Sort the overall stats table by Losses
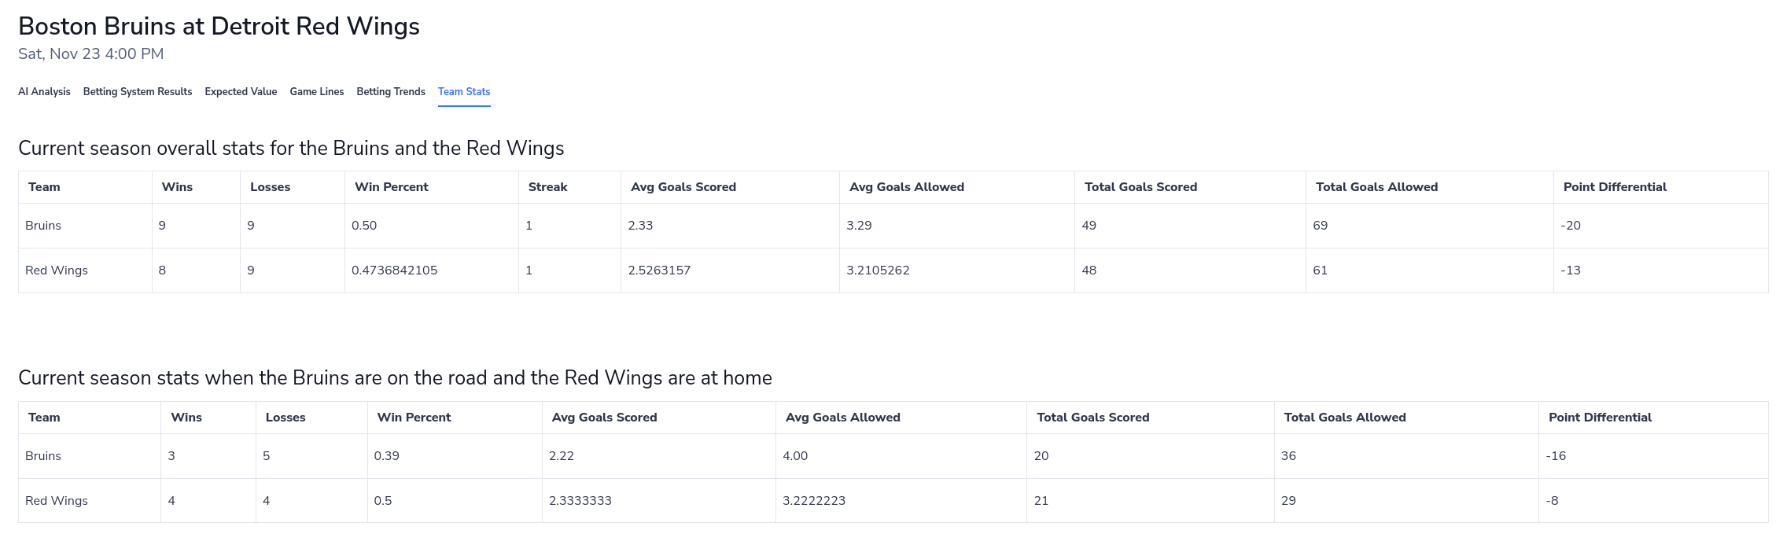Image resolution: width=1783 pixels, height=541 pixels. tap(271, 187)
